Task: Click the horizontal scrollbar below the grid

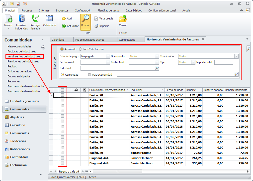Action: pos(117,172)
